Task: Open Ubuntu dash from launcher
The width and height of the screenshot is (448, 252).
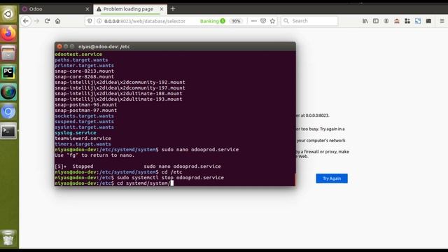Action: pos(8,14)
